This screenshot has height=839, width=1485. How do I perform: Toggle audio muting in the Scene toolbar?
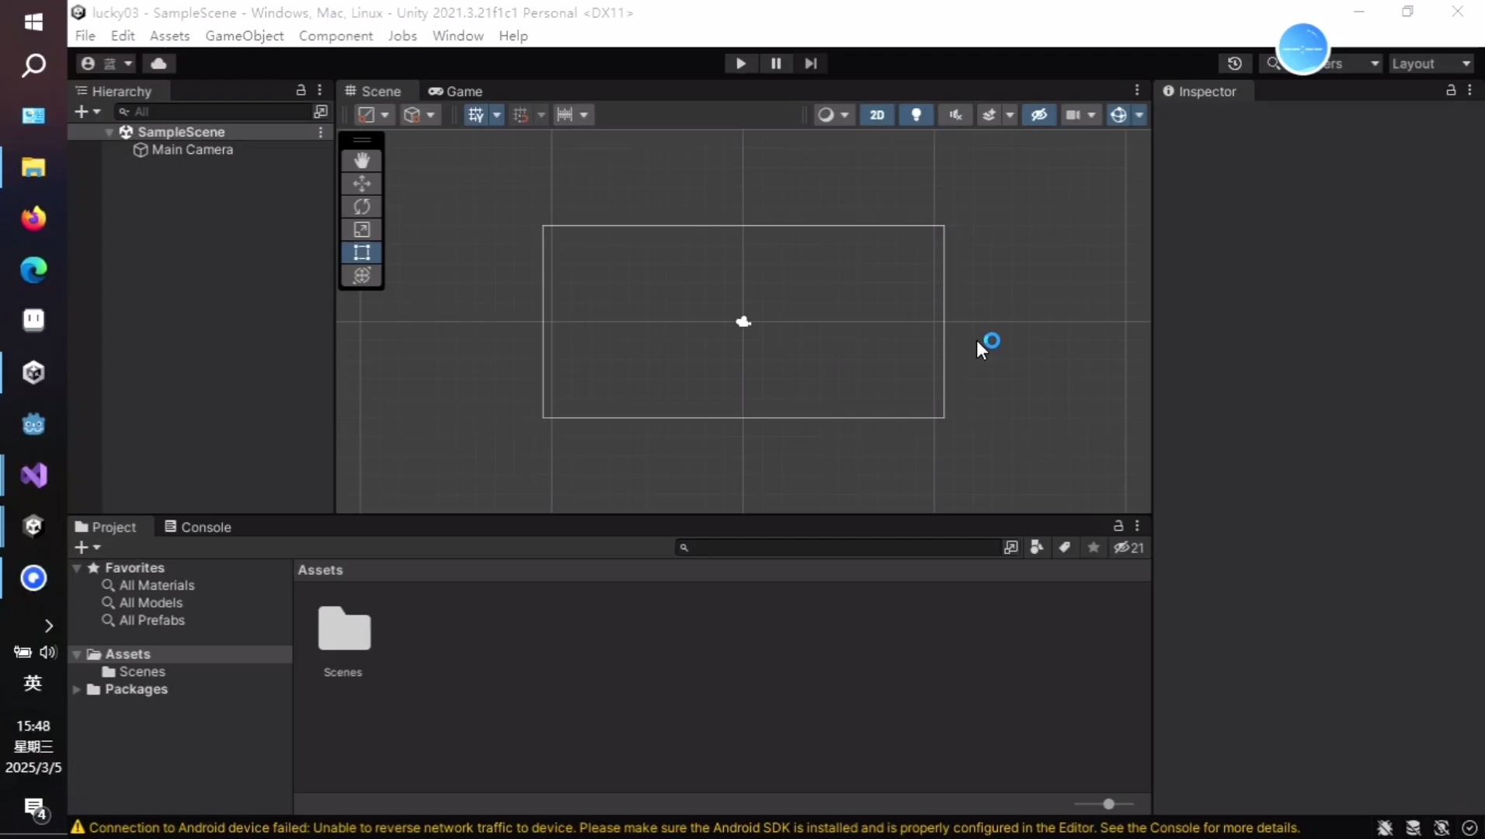point(955,114)
